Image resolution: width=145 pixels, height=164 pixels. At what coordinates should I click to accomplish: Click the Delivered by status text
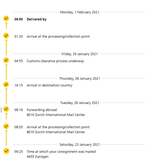(37, 19)
